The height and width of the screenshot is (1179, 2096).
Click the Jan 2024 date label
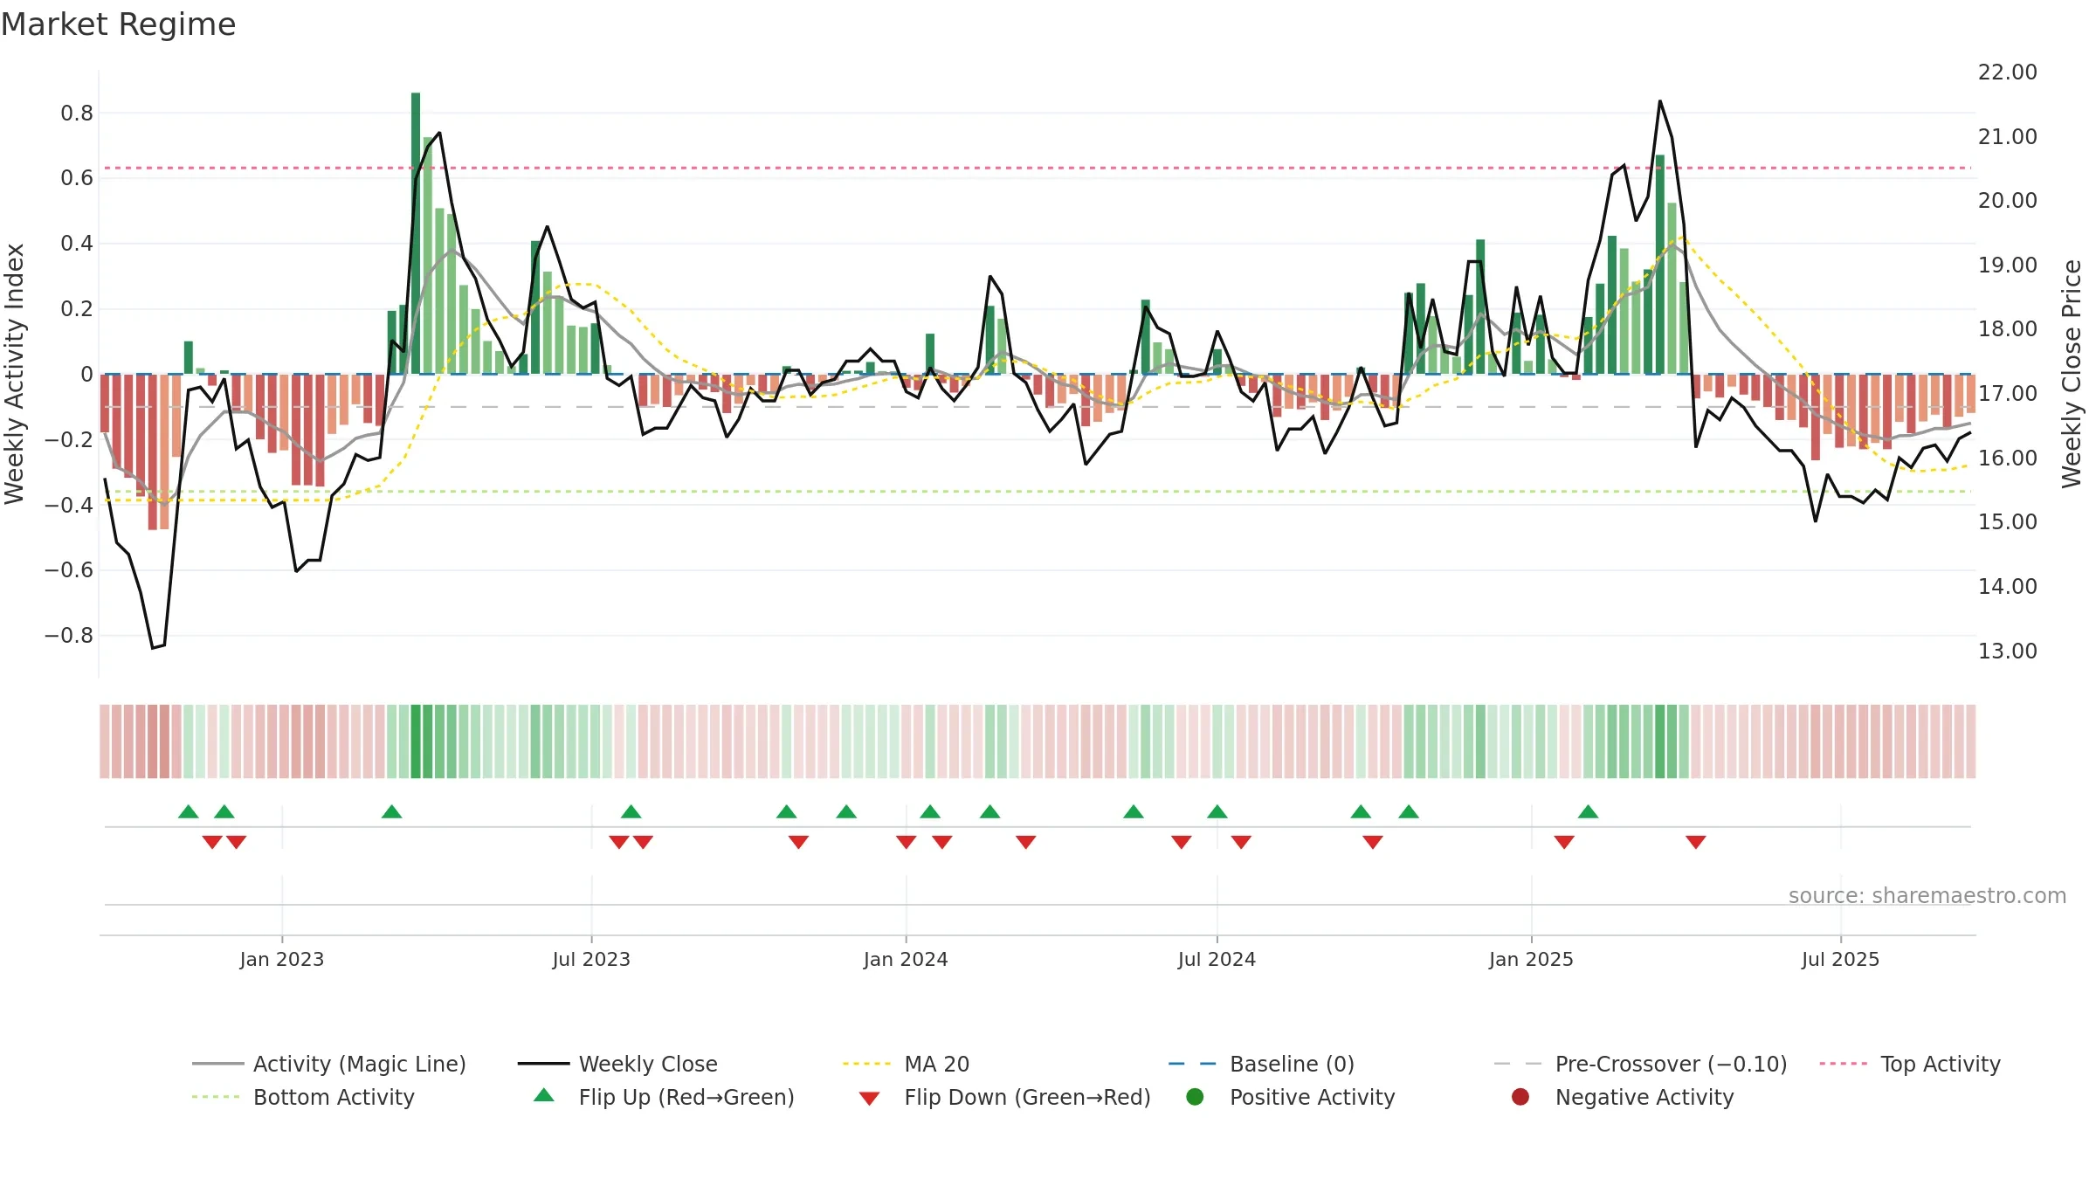(906, 959)
